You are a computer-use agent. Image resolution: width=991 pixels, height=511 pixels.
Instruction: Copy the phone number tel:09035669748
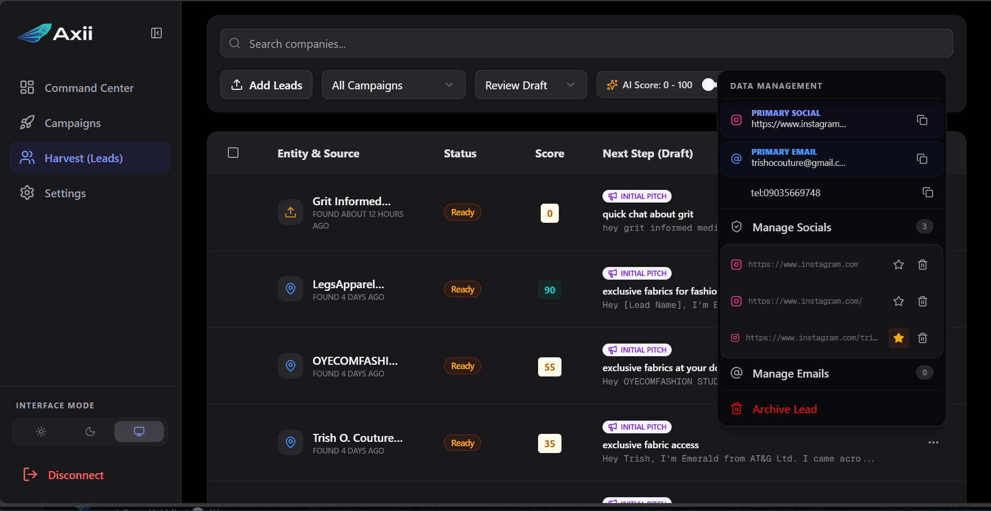(x=929, y=192)
